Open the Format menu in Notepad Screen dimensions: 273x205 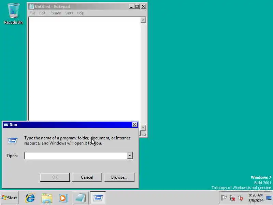click(x=55, y=13)
